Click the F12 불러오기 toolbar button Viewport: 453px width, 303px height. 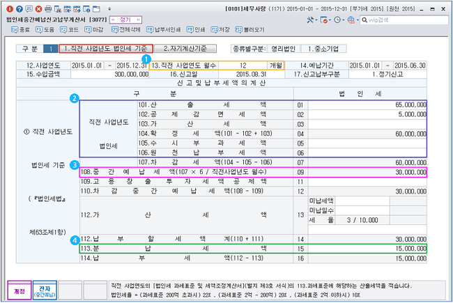click(x=250, y=30)
